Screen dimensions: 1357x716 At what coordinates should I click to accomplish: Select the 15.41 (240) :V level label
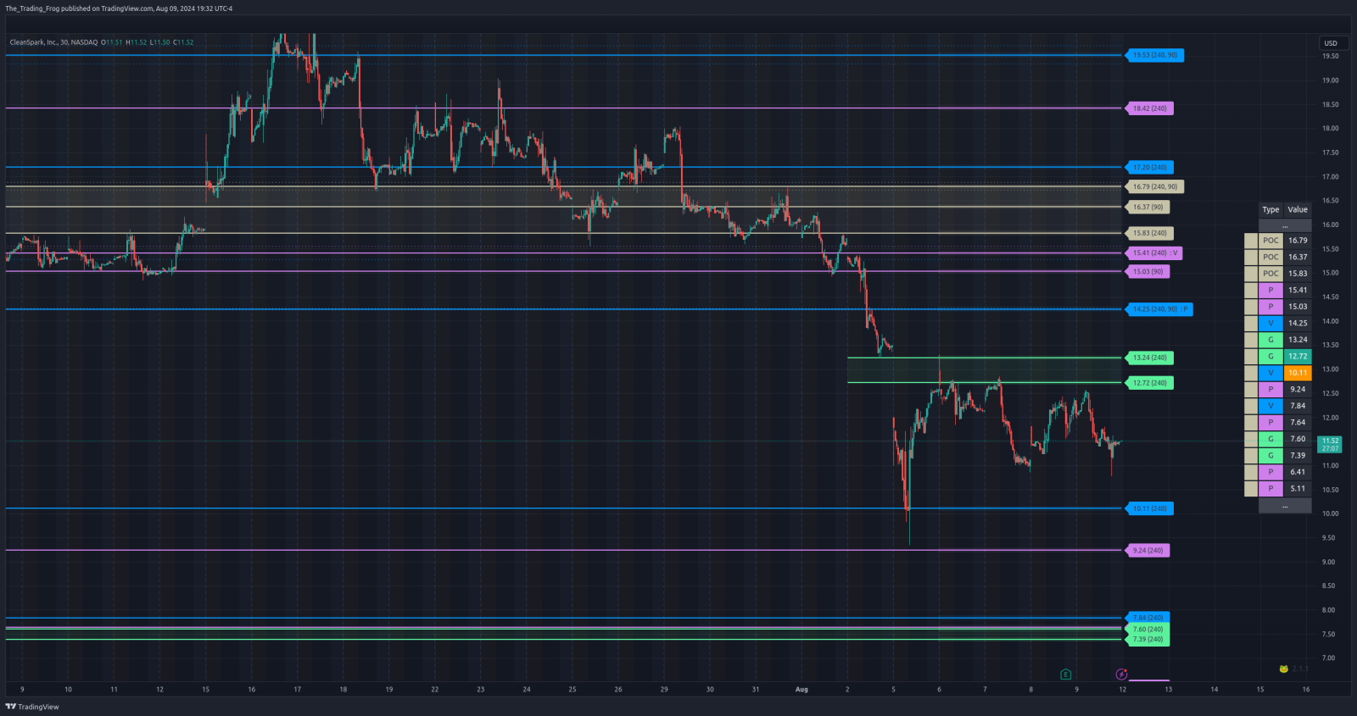[x=1155, y=253]
